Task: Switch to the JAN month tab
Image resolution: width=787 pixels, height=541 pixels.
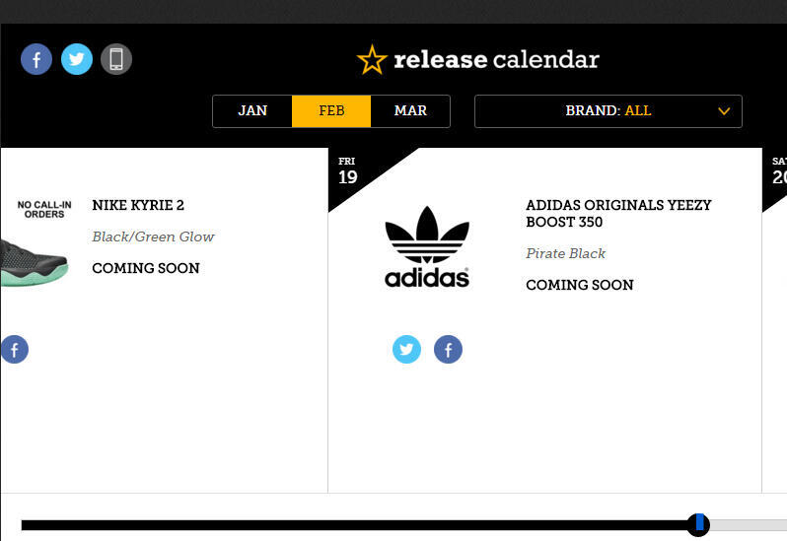Action: pos(252,110)
